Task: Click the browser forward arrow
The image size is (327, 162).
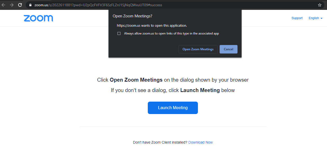Action: (x=12, y=5)
